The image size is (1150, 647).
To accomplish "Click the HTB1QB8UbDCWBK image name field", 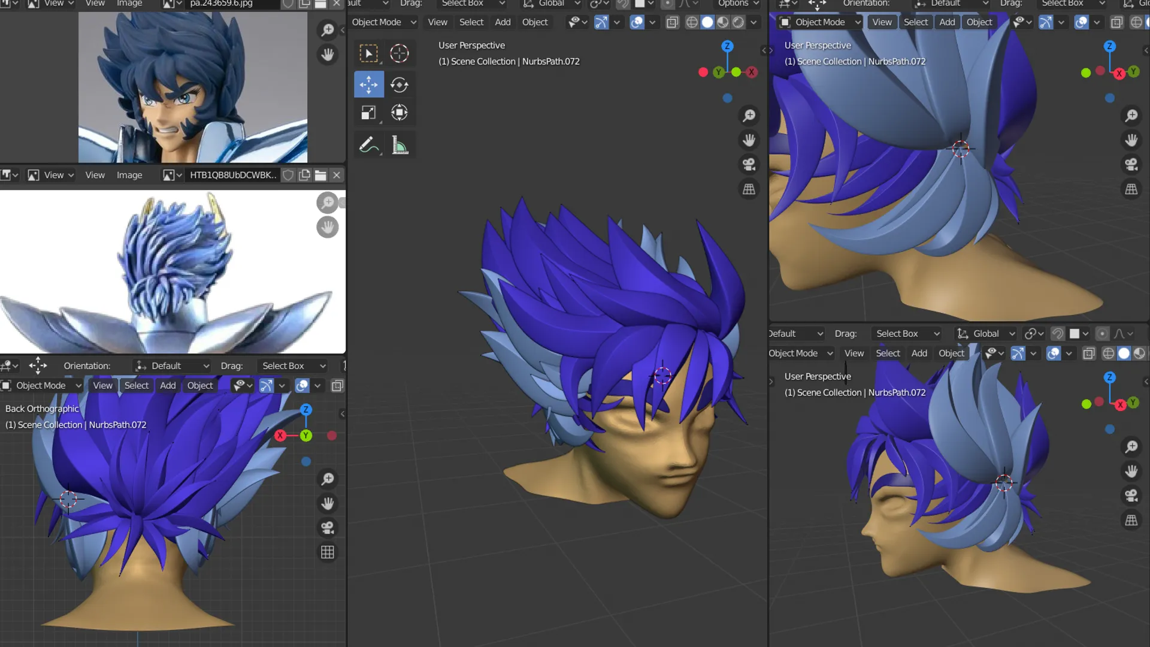I will tap(233, 175).
